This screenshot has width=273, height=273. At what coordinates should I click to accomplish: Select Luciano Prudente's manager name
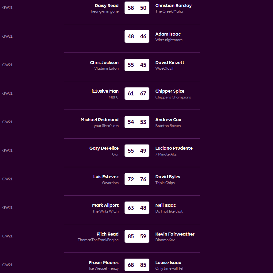click(x=174, y=148)
